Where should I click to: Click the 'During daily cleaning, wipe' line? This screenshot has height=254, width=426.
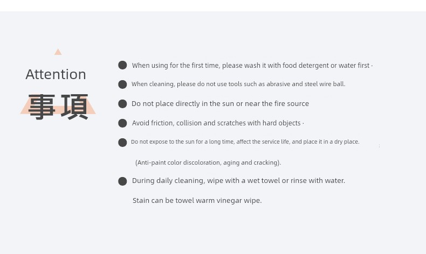[x=238, y=180]
